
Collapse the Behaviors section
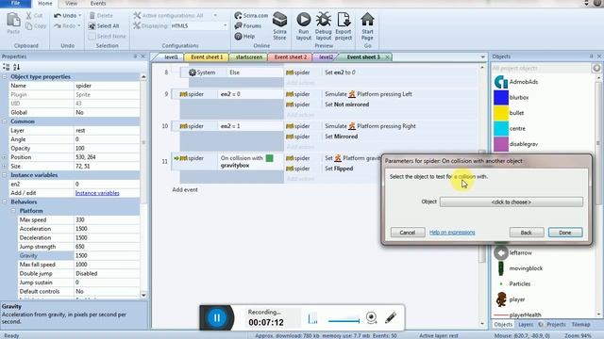(5, 202)
